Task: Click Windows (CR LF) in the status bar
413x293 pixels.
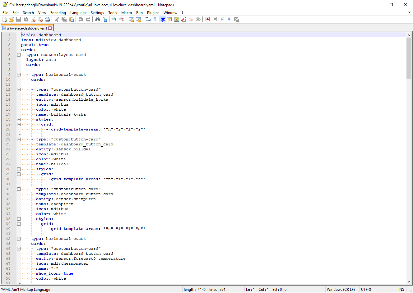Action: coord(341,289)
